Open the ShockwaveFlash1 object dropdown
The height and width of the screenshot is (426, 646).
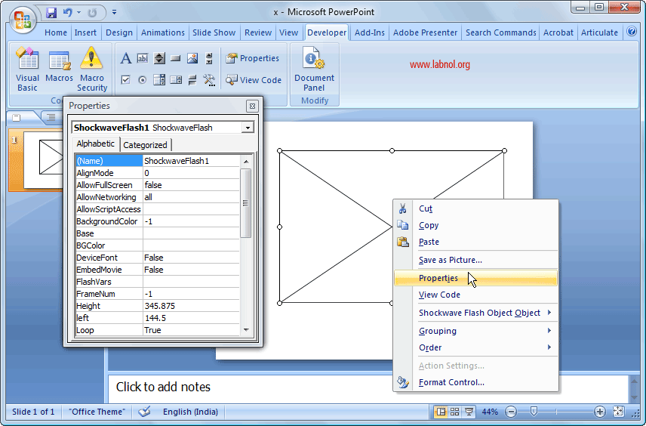click(248, 128)
